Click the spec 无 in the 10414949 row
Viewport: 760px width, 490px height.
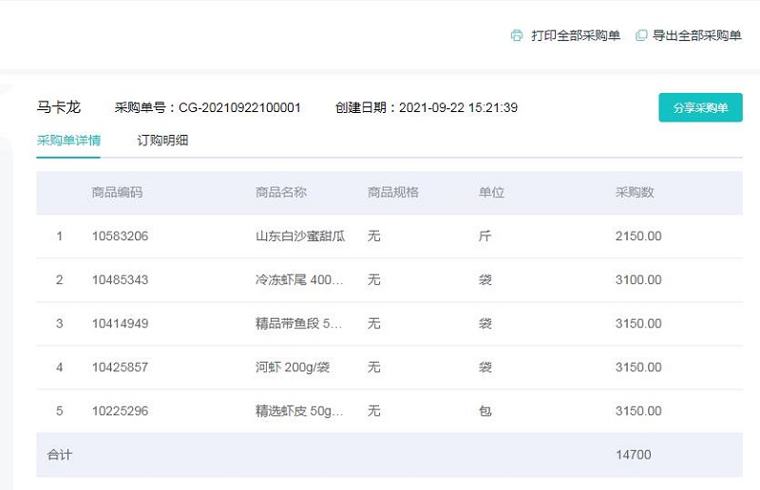click(373, 323)
